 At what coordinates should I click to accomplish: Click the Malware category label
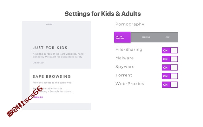[x=124, y=58]
